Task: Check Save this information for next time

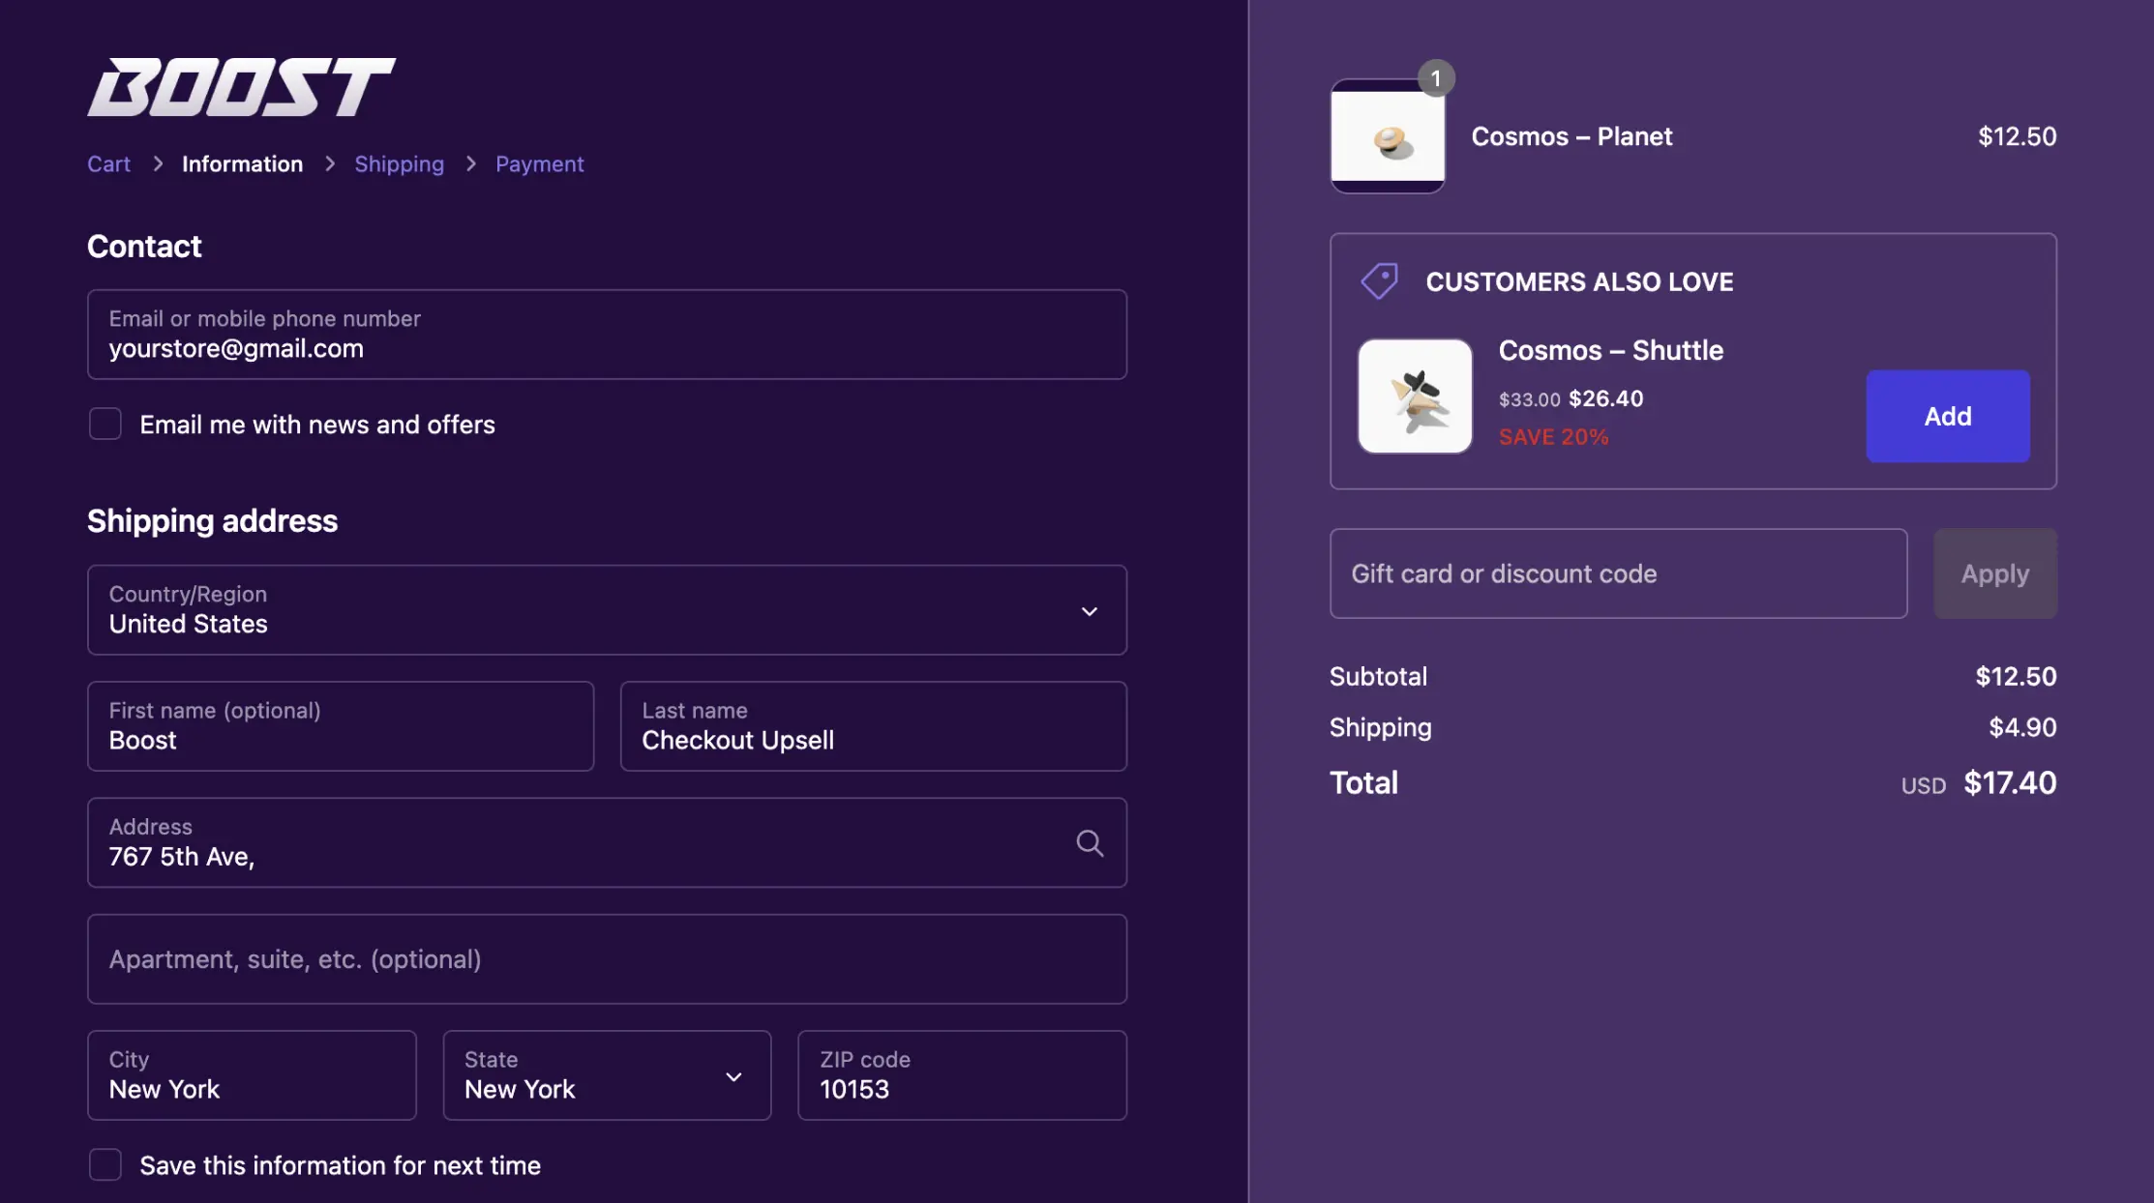Action: (105, 1164)
